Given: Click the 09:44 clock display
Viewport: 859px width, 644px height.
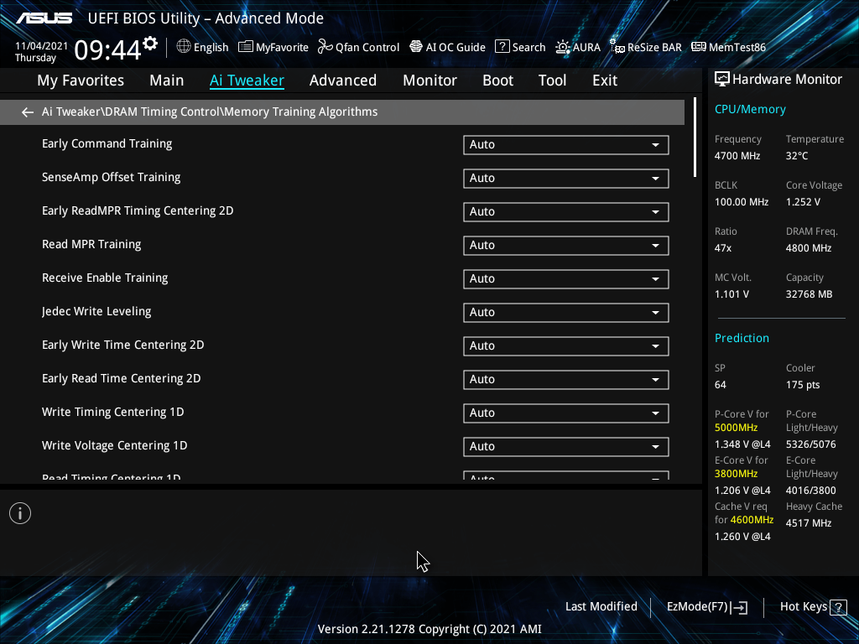Looking at the screenshot, I should [x=108, y=50].
